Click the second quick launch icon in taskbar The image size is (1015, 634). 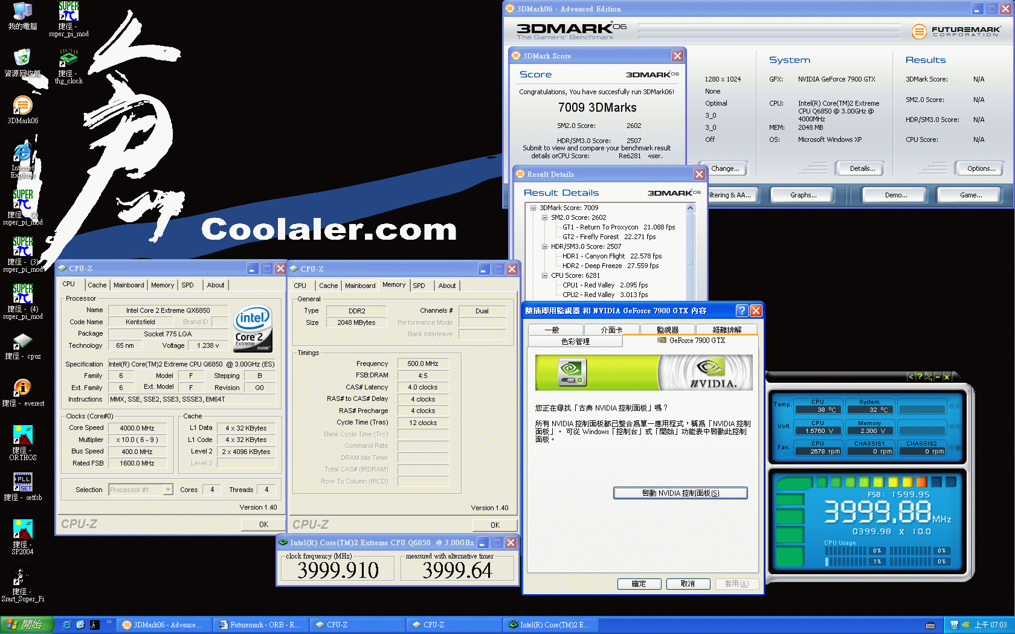(80, 625)
